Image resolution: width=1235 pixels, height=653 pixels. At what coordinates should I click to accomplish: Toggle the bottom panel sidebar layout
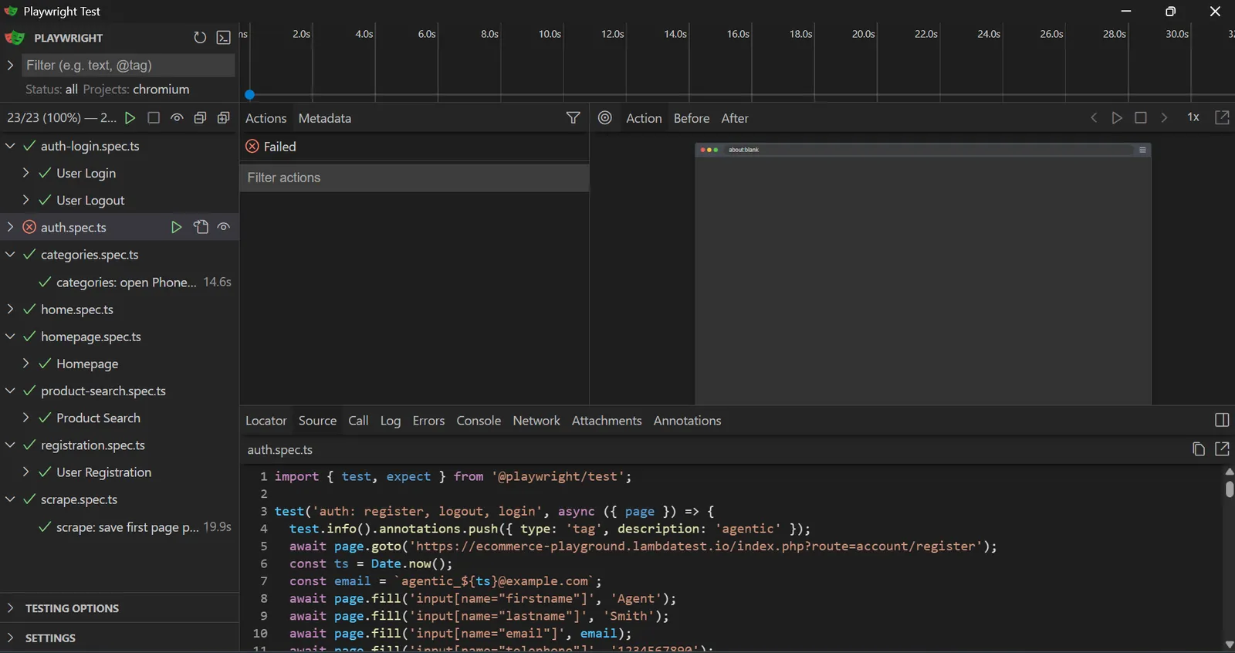point(1222,421)
